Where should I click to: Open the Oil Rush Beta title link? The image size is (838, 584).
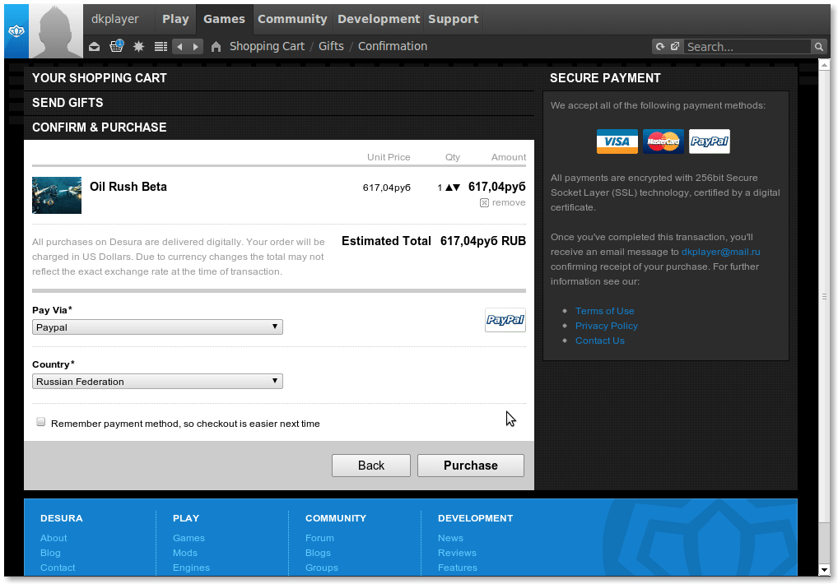coord(128,187)
